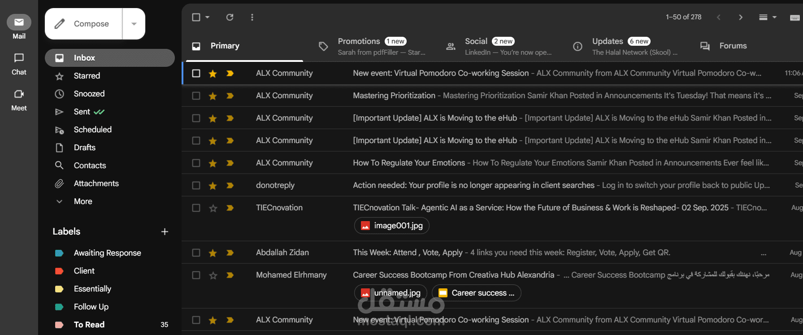803x335 pixels.
Task: Open the Drafts folder
Action: 110,148
